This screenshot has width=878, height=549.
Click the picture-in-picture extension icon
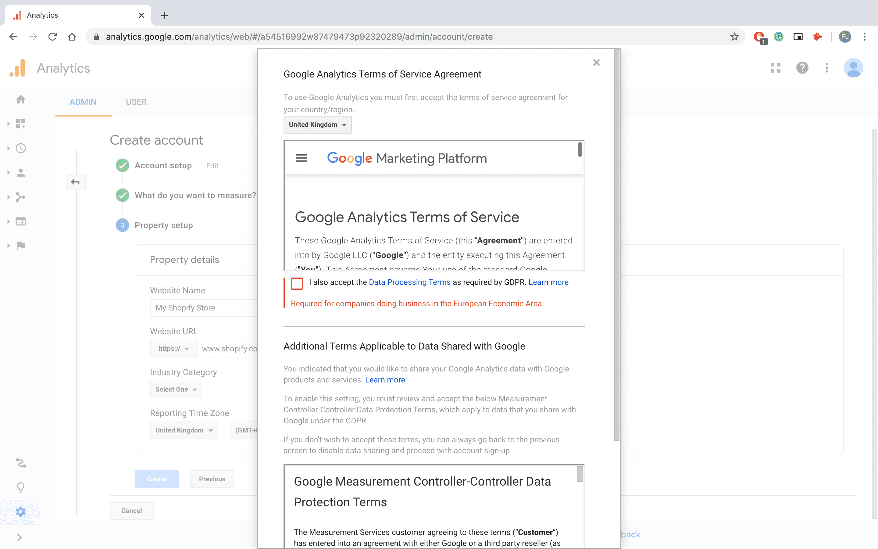[798, 37]
